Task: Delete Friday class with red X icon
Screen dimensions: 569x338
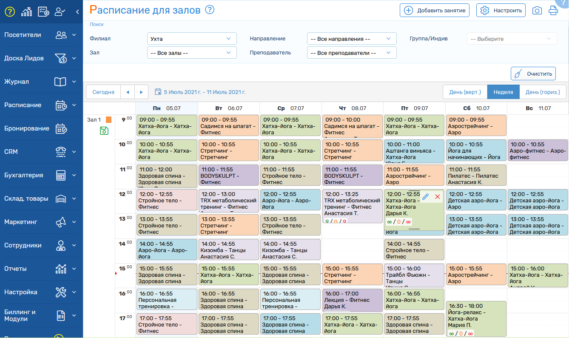Action: (x=438, y=197)
